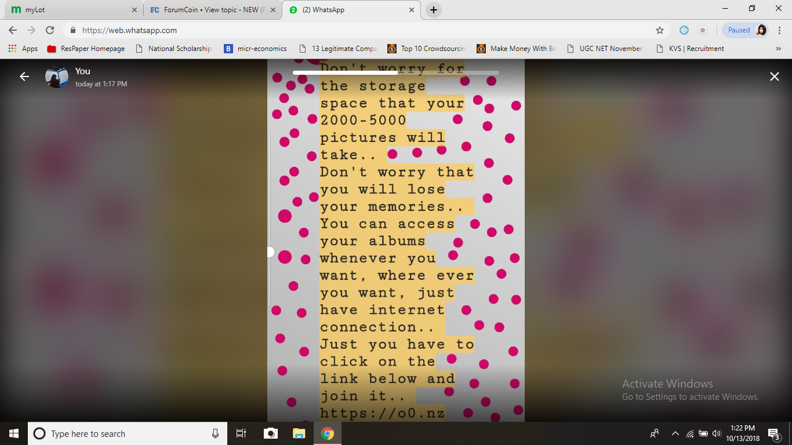Launch File Explorer from the taskbar
This screenshot has width=792, height=445.
point(299,433)
